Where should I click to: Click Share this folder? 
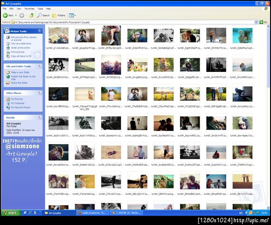(x=19, y=83)
